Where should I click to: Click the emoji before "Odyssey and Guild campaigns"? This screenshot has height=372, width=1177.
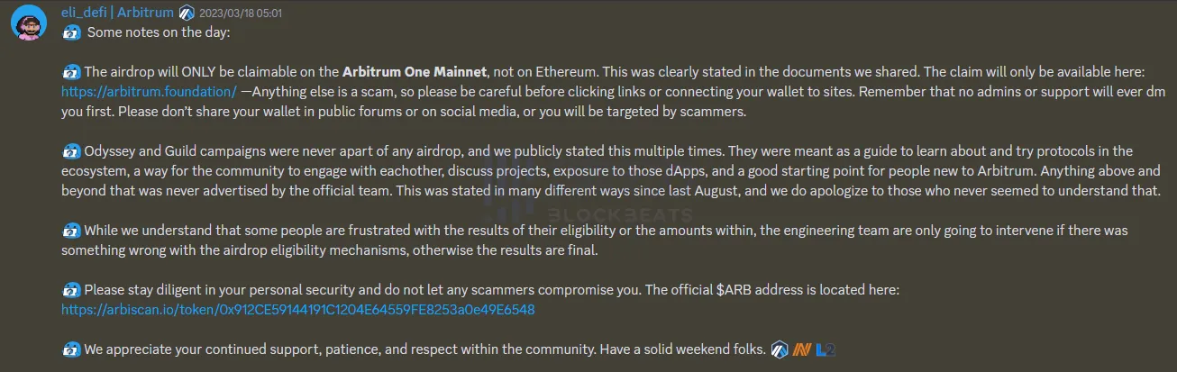point(71,150)
